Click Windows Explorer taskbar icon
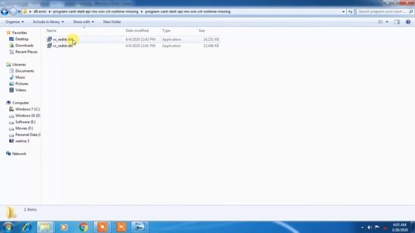 (45, 227)
